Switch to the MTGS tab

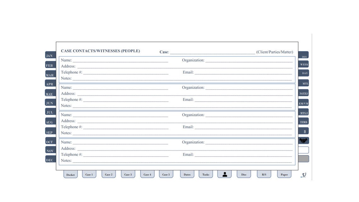pyautogui.click(x=303, y=113)
